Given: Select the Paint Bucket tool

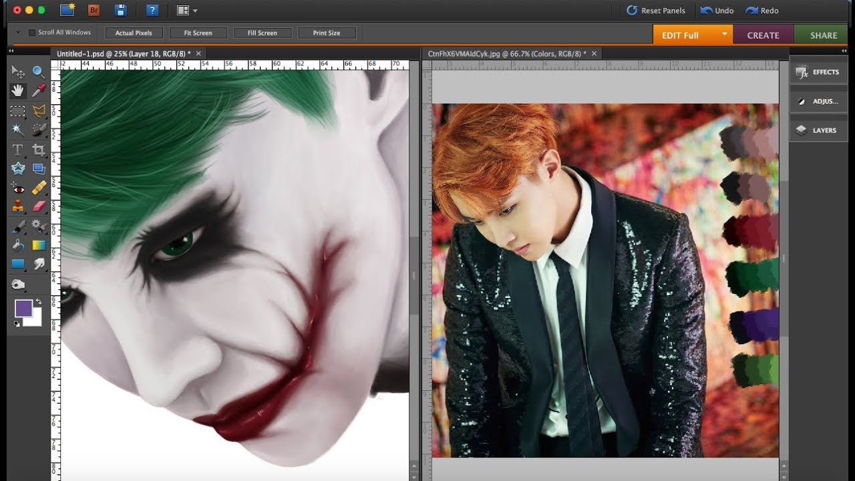Looking at the screenshot, I should [x=18, y=246].
